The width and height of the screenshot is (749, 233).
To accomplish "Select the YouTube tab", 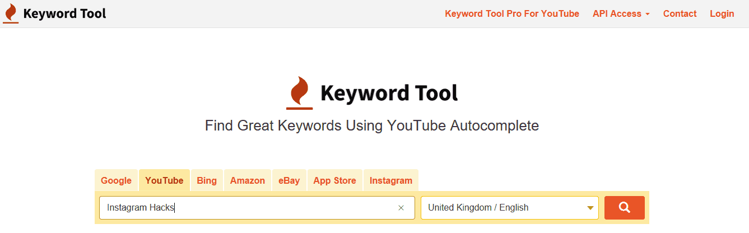I will [x=164, y=180].
